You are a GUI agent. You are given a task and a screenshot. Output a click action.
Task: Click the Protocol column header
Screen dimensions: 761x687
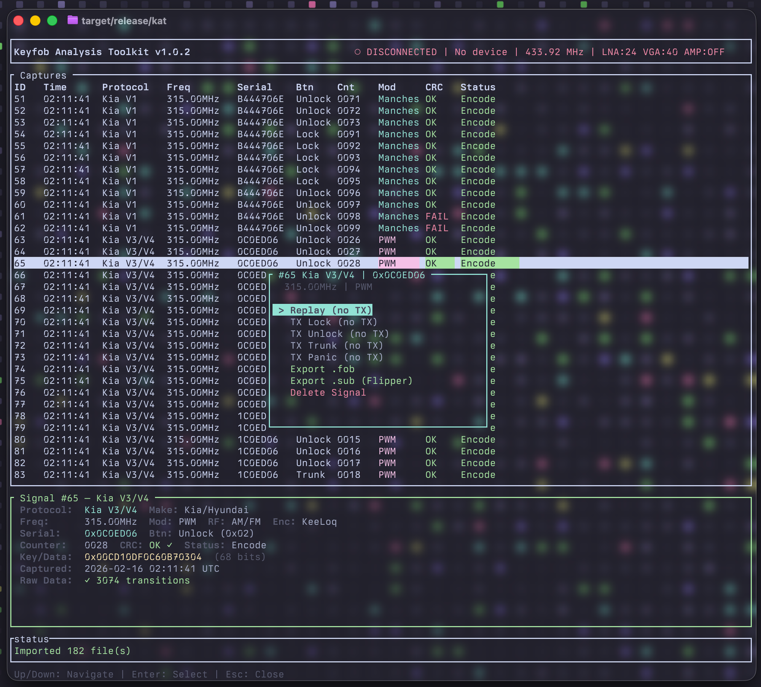click(125, 87)
